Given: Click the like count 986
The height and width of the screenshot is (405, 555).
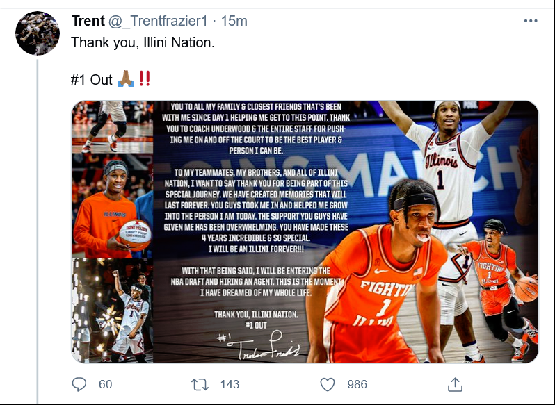Looking at the screenshot, I should [357, 384].
